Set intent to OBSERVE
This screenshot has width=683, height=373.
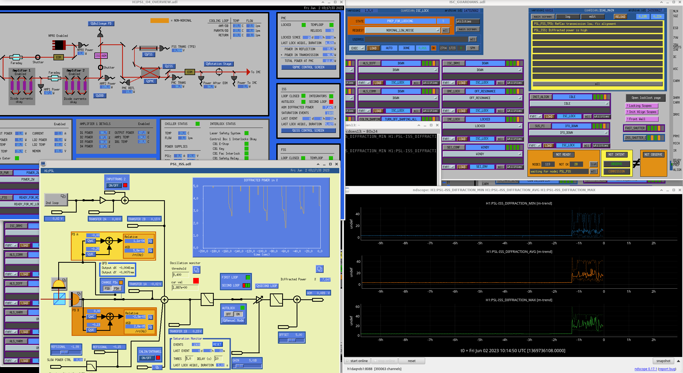point(616,164)
